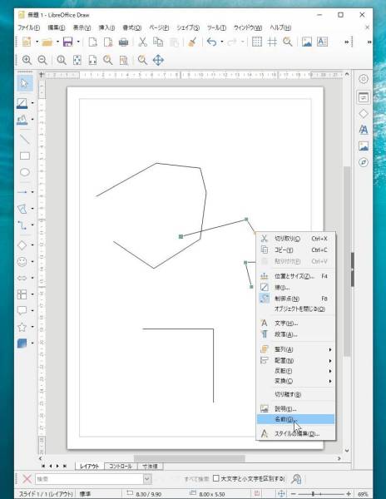The width and height of the screenshot is (386, 499).
Task: Close the find toolbar with red X
Action: point(27,479)
